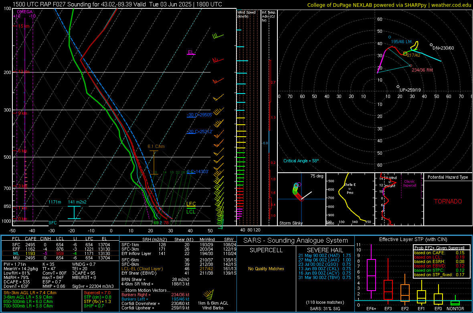
Task: Click the Storm Slinky panel label
Action: [x=291, y=223]
